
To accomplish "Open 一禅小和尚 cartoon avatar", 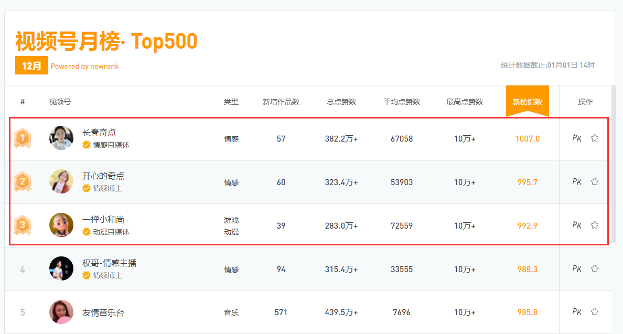I will point(61,225).
